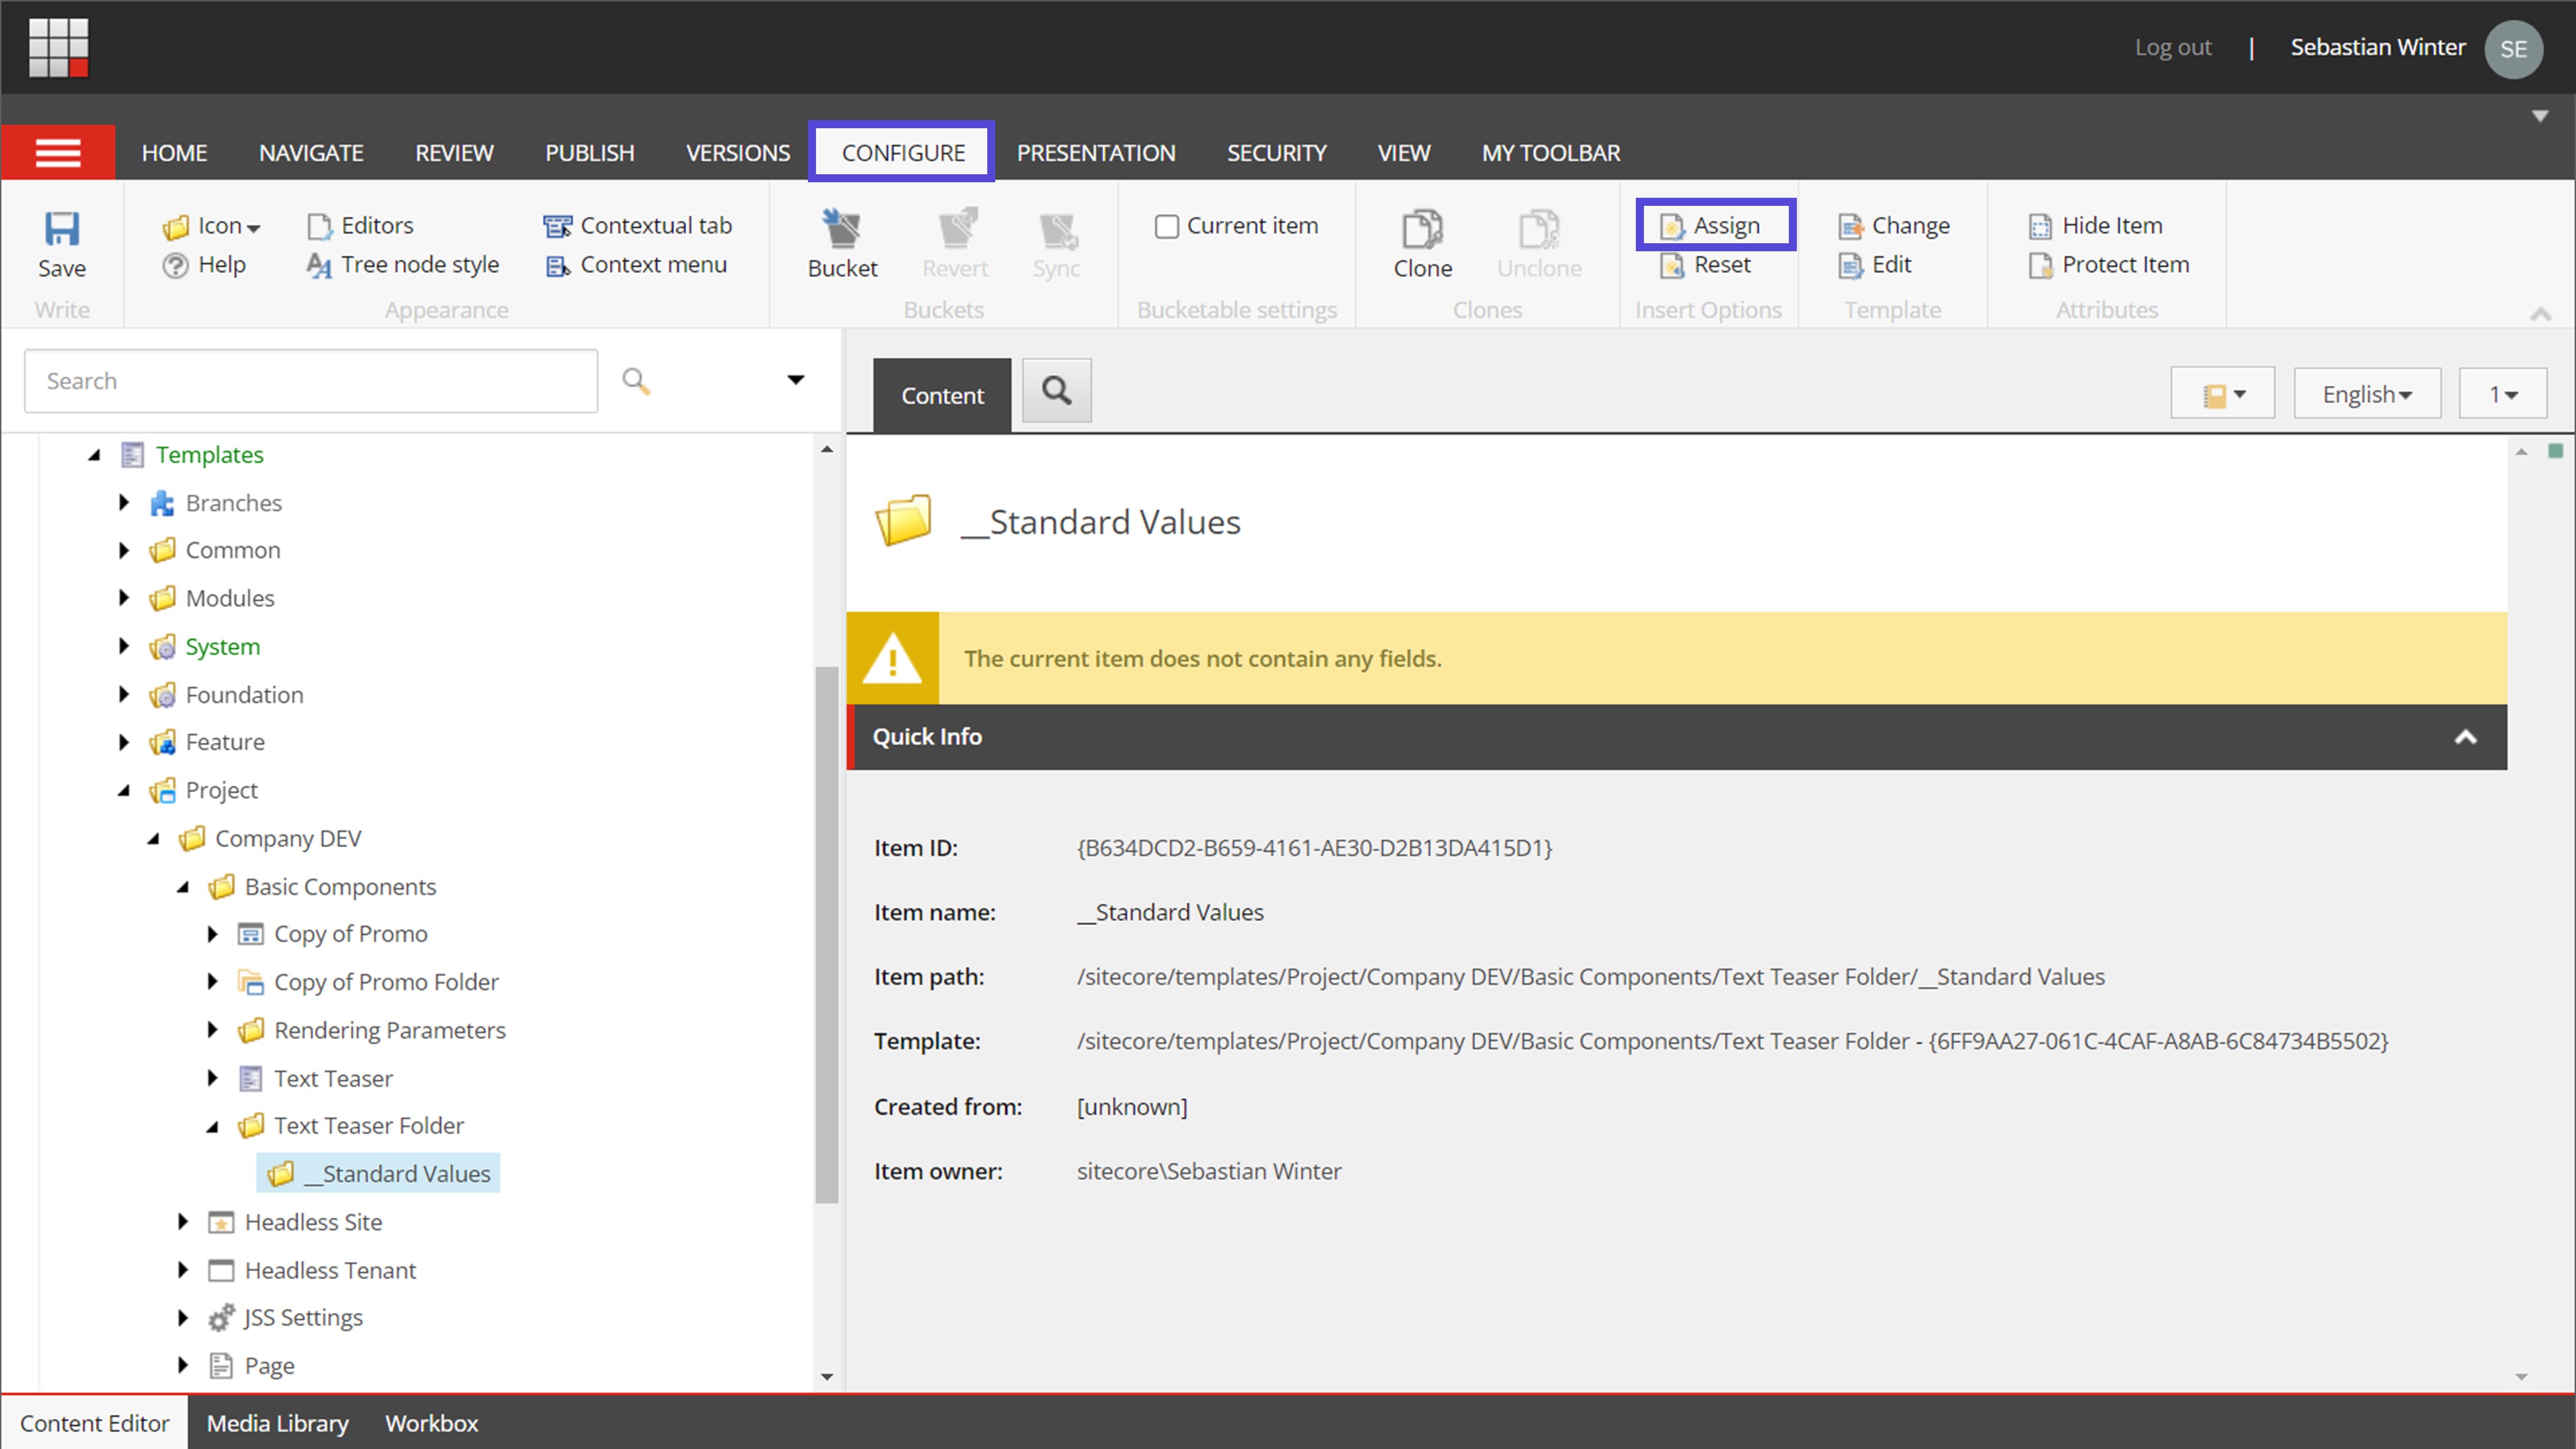
Task: Click the Log out link
Action: [x=2172, y=46]
